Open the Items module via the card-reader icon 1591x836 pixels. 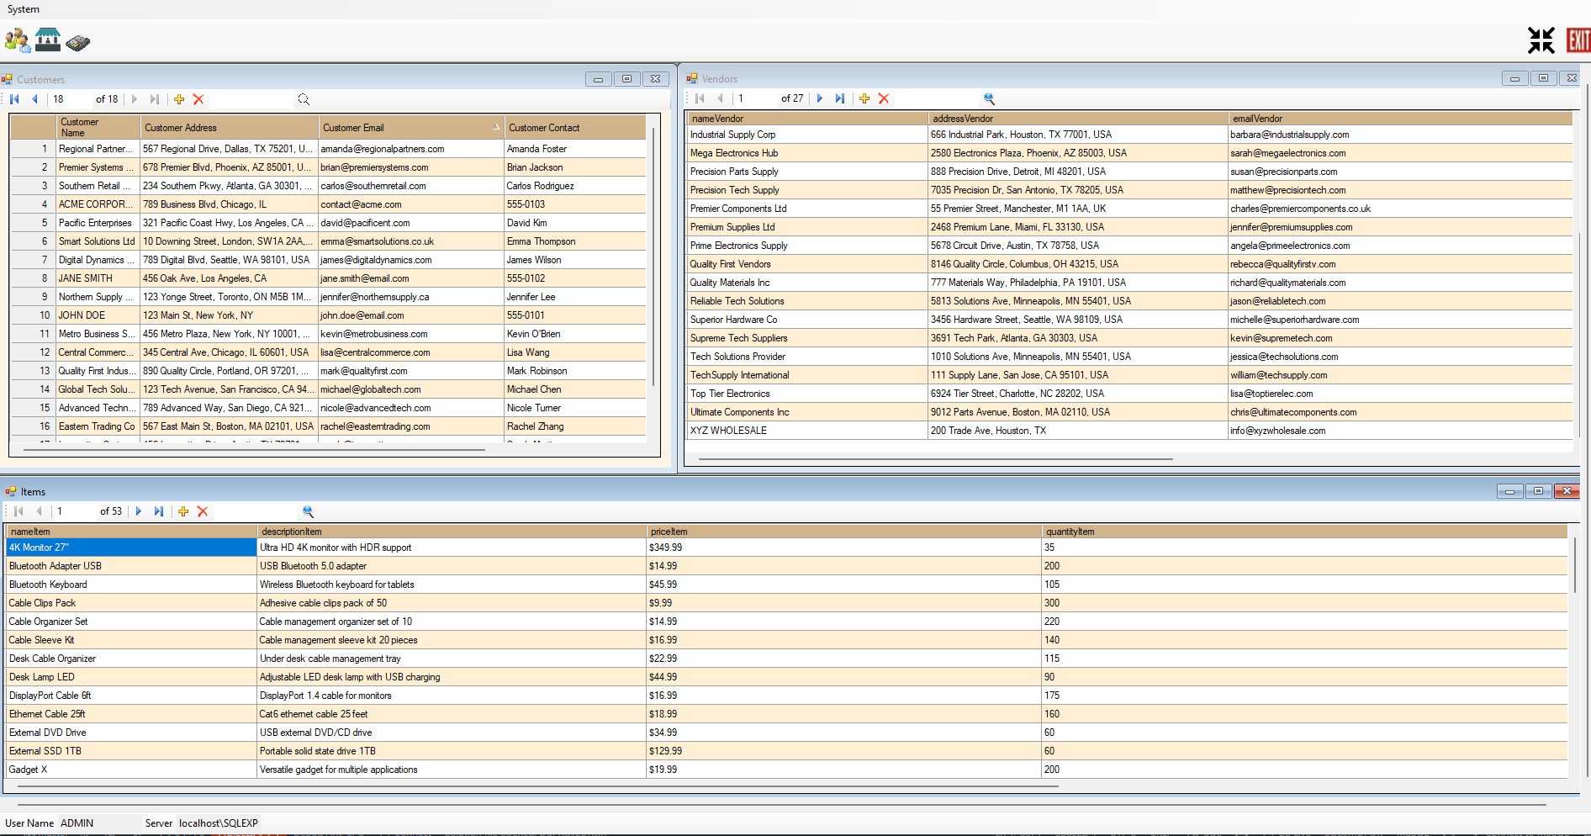[77, 40]
